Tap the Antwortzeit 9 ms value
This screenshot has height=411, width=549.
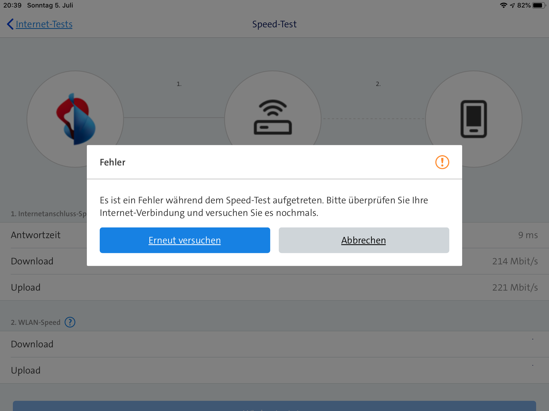tap(528, 235)
